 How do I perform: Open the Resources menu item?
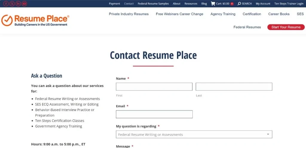(191, 4)
